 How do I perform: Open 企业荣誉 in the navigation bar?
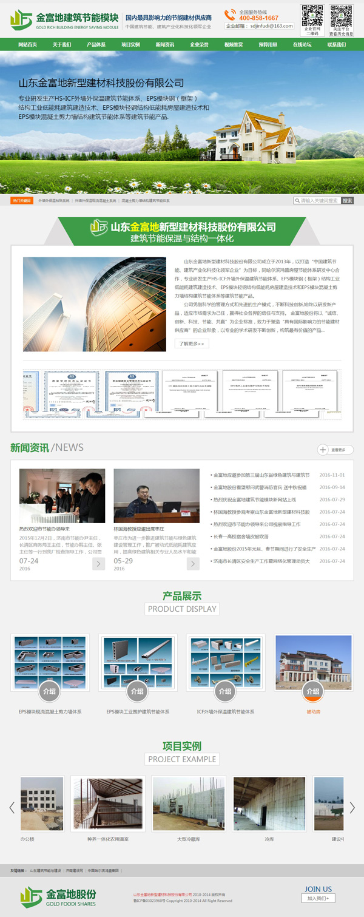[199, 44]
